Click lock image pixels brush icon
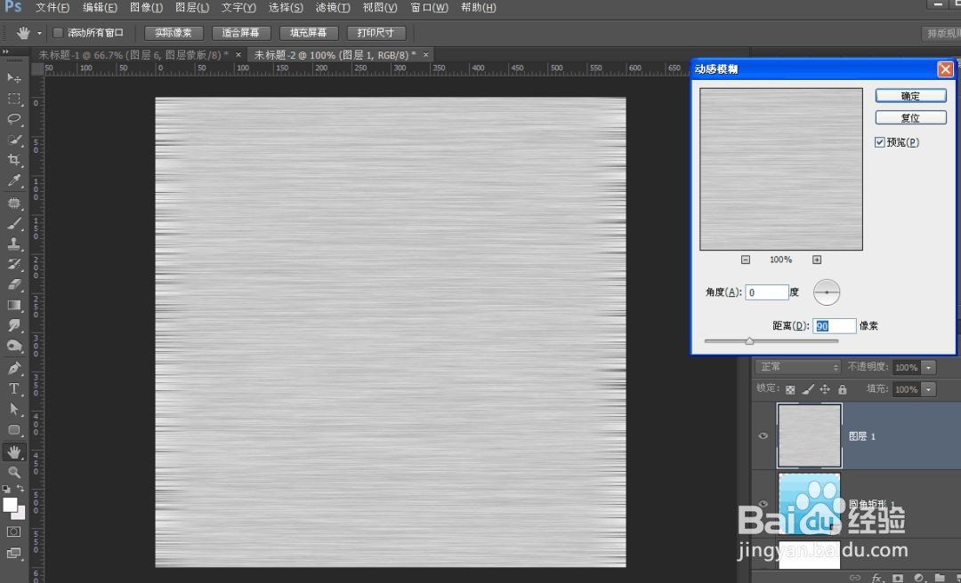This screenshot has height=583, width=961. pos(808,389)
